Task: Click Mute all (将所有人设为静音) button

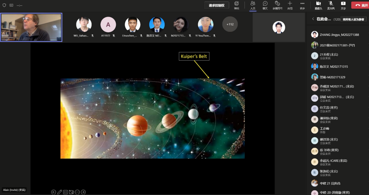Action: click(353, 19)
